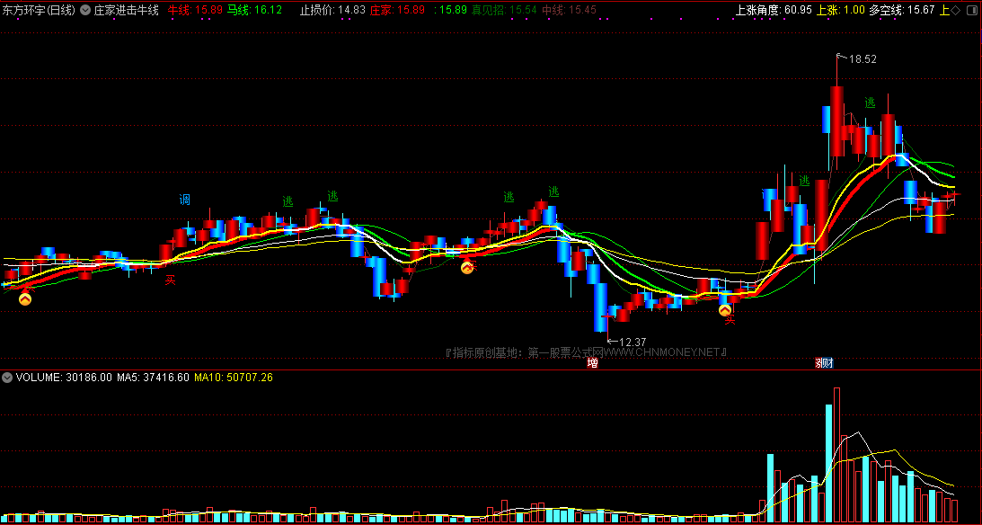This screenshot has width=982, height=525.
Task: Click the tallest cyan volume bar
Action: (829, 463)
